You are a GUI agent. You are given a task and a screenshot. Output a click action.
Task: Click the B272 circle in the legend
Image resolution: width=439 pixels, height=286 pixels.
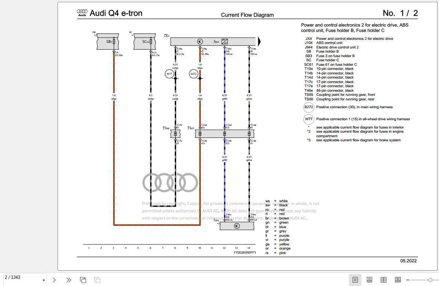(309, 107)
